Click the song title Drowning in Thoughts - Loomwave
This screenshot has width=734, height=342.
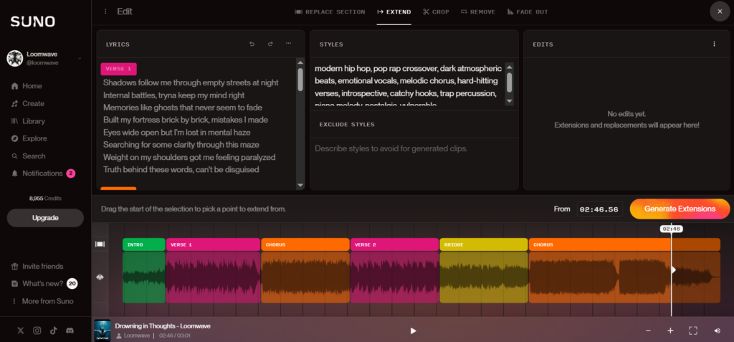click(163, 326)
